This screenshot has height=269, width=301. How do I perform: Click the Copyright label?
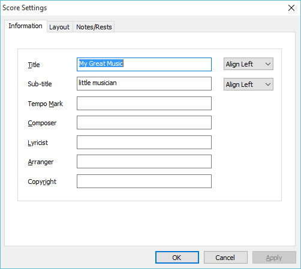pos(42,182)
